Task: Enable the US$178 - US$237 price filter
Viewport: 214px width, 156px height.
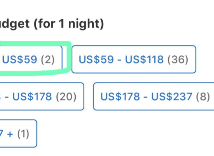Action: (x=154, y=96)
